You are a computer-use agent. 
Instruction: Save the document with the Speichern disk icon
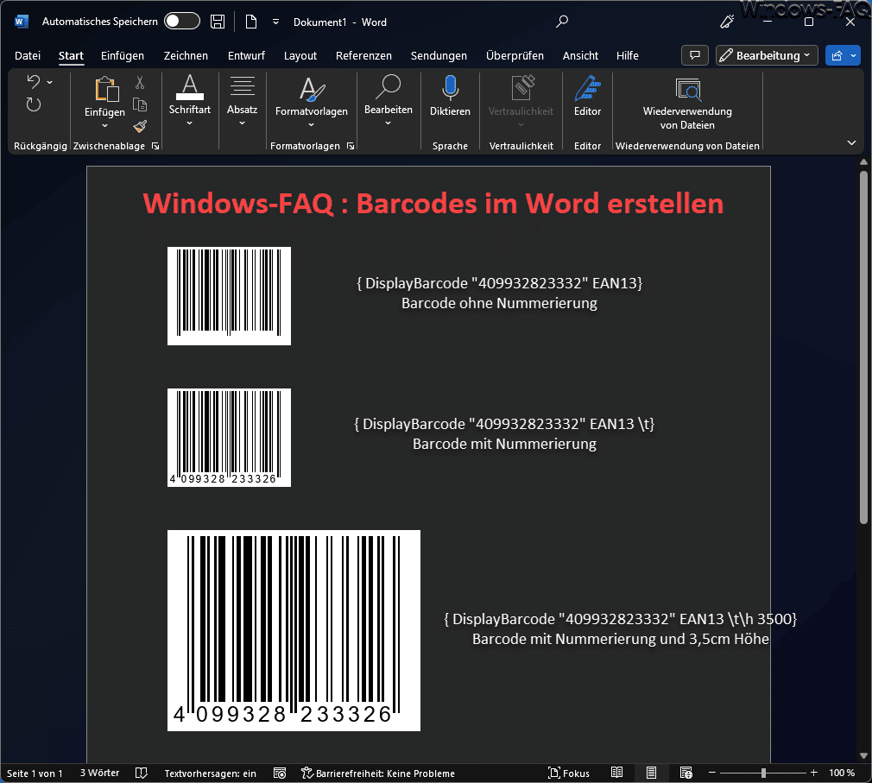(218, 22)
